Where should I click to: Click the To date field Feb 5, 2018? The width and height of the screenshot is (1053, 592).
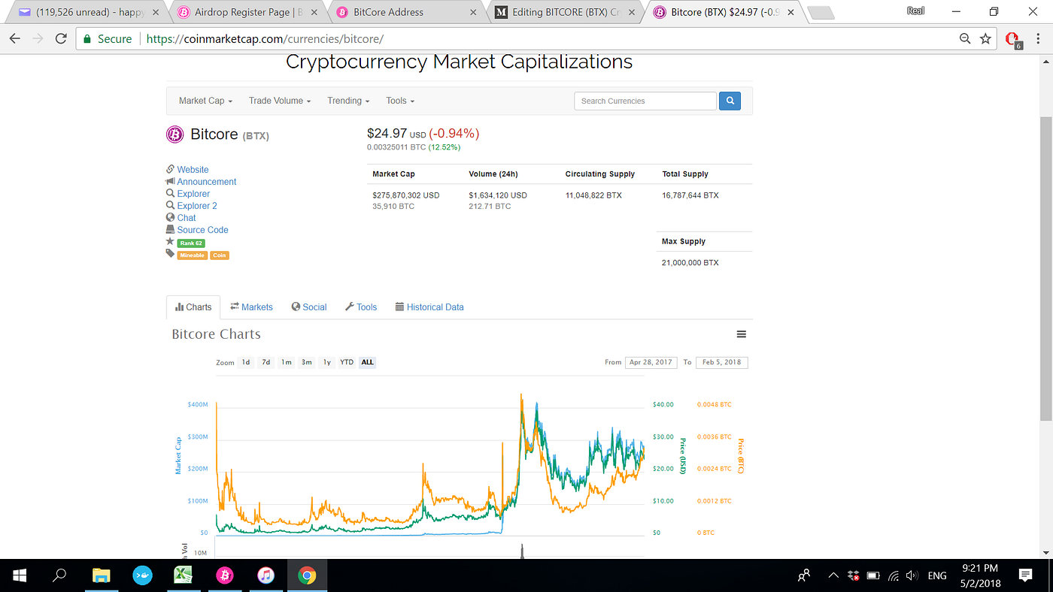[x=722, y=362]
